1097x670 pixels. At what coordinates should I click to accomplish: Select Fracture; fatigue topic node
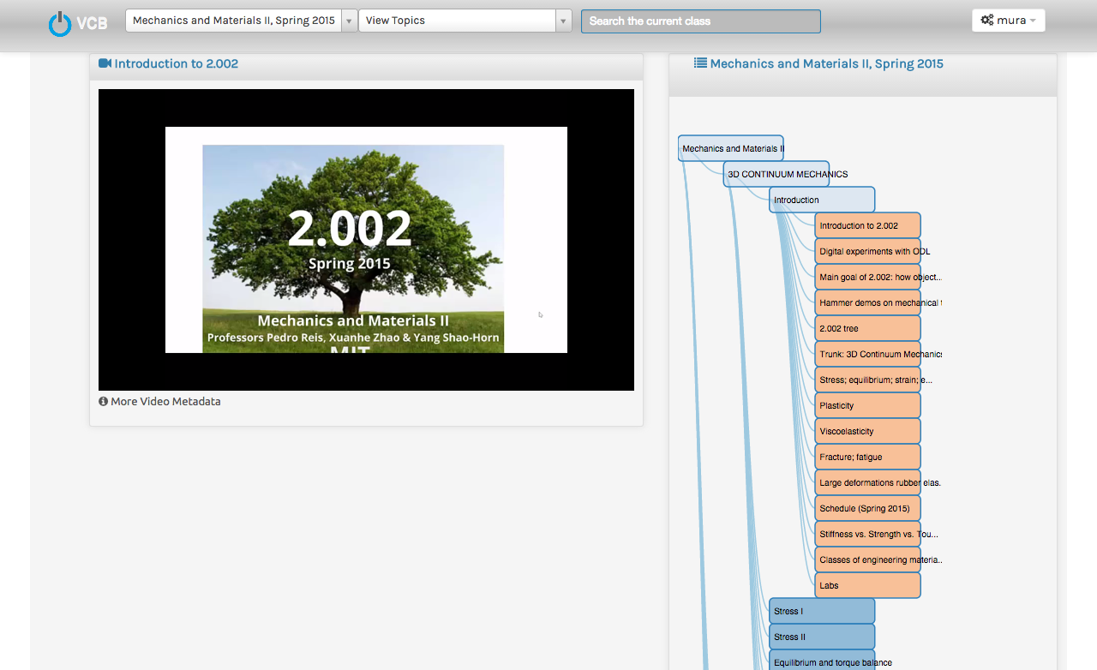pyautogui.click(x=867, y=457)
